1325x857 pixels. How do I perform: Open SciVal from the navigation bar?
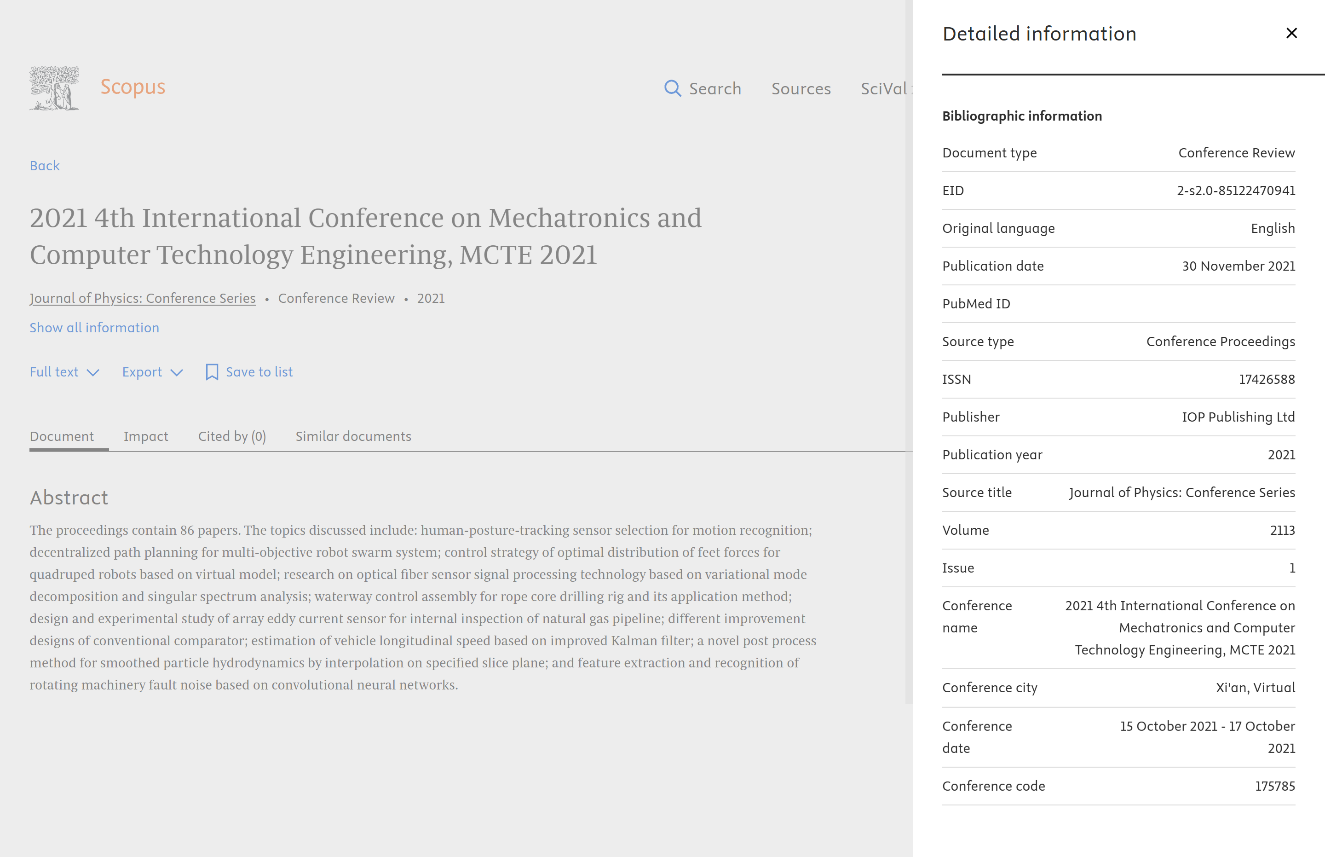[884, 89]
